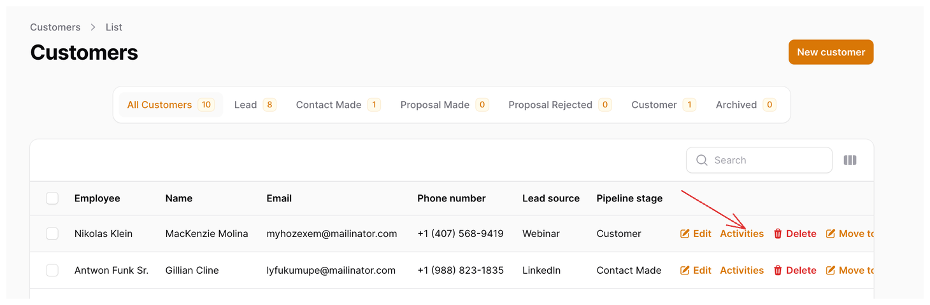Open the New customer button

coord(831,52)
